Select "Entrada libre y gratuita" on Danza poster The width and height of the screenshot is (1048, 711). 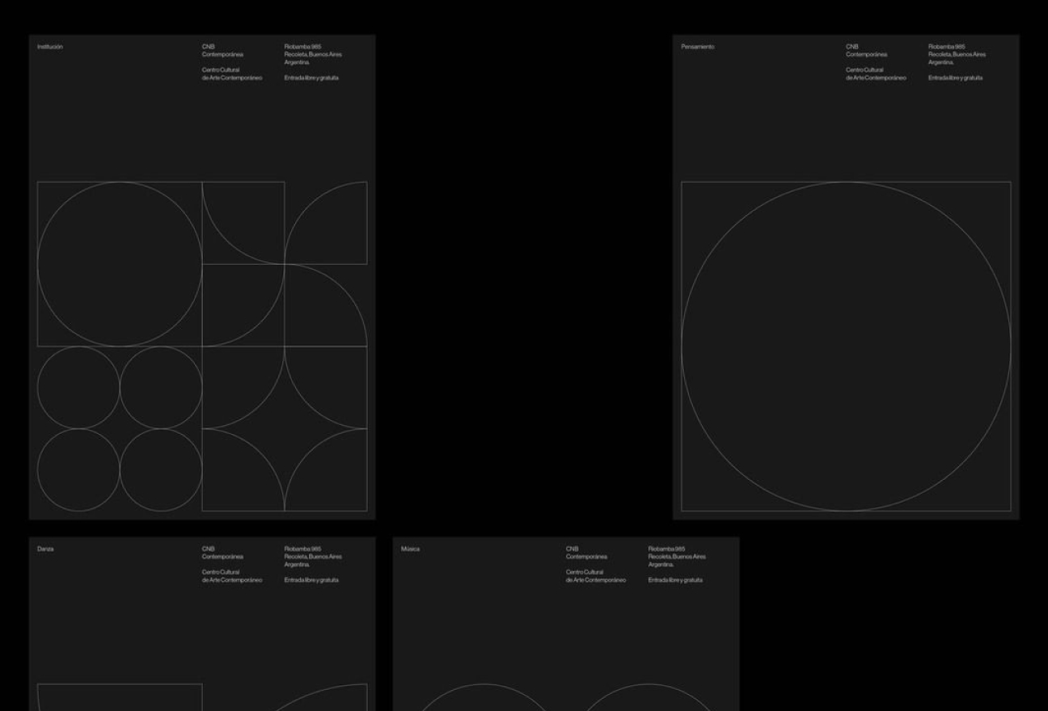pyautogui.click(x=311, y=580)
